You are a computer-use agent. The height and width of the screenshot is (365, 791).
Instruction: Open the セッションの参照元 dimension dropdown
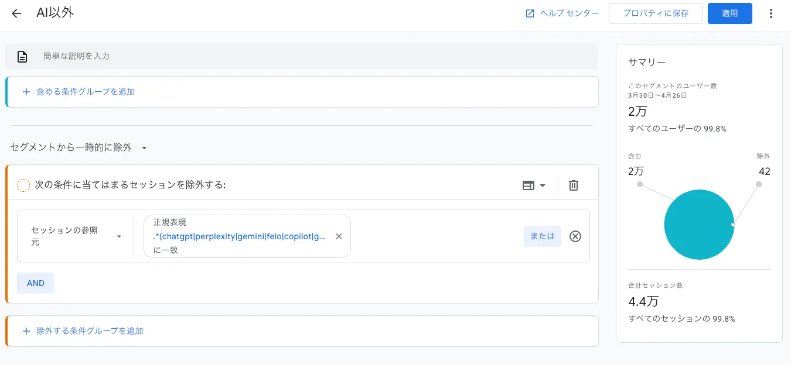tap(76, 236)
